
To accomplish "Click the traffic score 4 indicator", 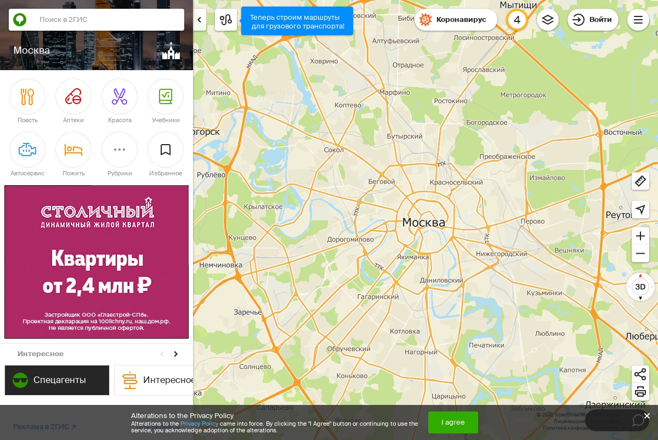I will pyautogui.click(x=517, y=20).
